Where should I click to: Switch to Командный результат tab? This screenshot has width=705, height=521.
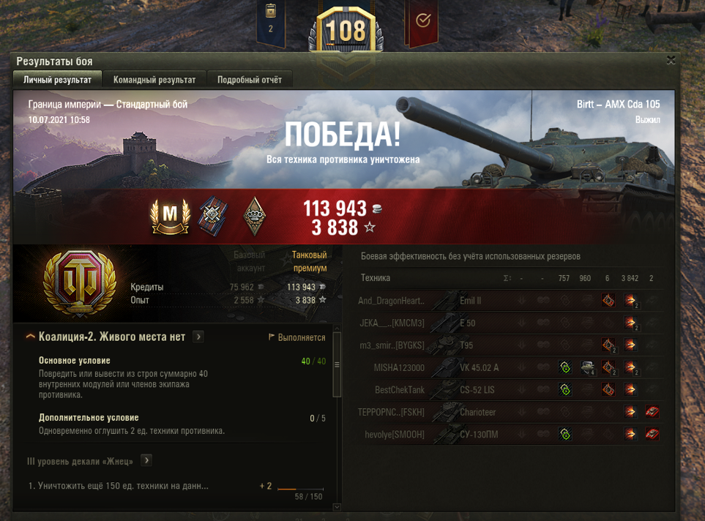[154, 80]
